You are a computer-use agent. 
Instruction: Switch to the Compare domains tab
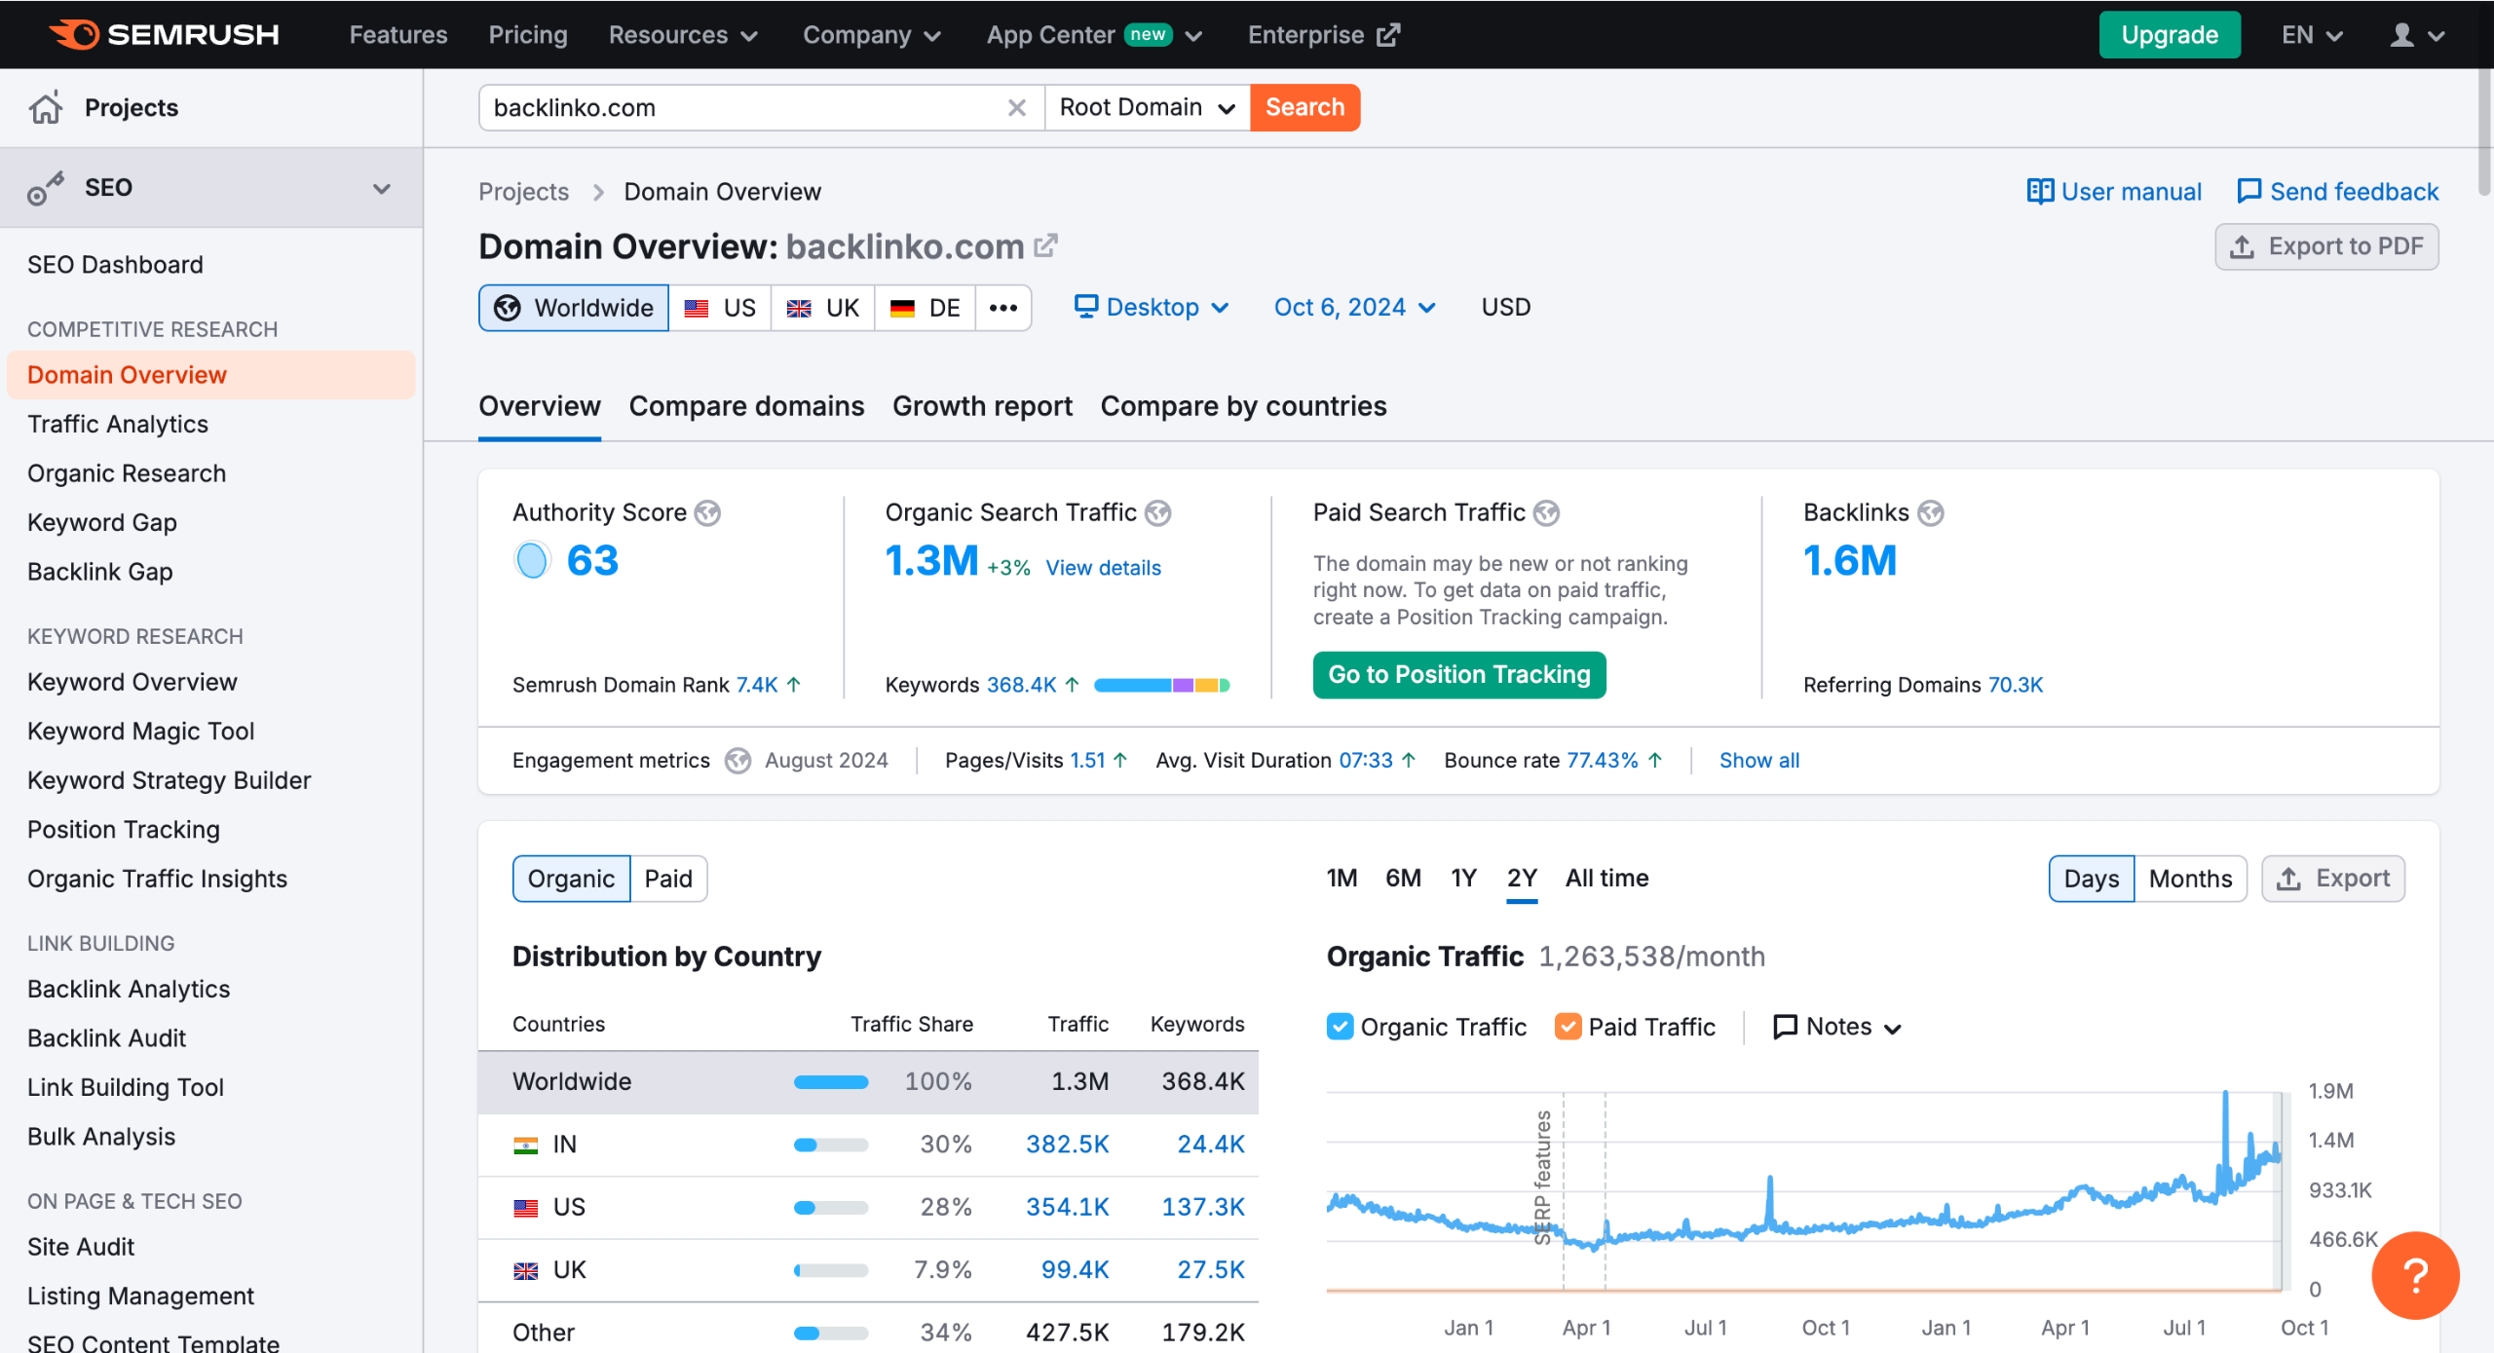pos(746,406)
